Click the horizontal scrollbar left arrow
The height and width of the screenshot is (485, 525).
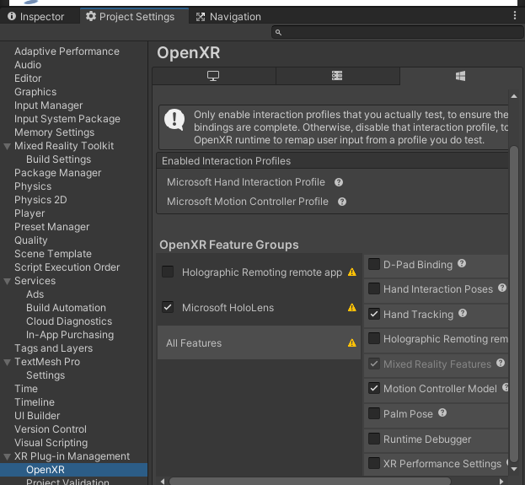(163, 482)
